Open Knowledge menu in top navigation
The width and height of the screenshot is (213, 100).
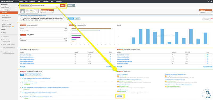(x=32, y=1)
